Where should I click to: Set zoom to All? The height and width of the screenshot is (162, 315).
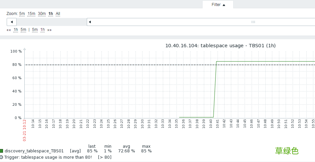pos(58,14)
